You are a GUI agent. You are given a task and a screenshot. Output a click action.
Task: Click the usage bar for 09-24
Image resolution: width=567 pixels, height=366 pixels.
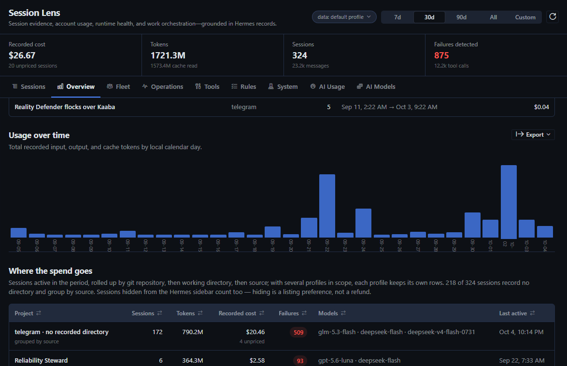(x=363, y=223)
